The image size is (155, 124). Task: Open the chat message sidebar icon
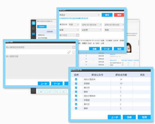(33, 34)
